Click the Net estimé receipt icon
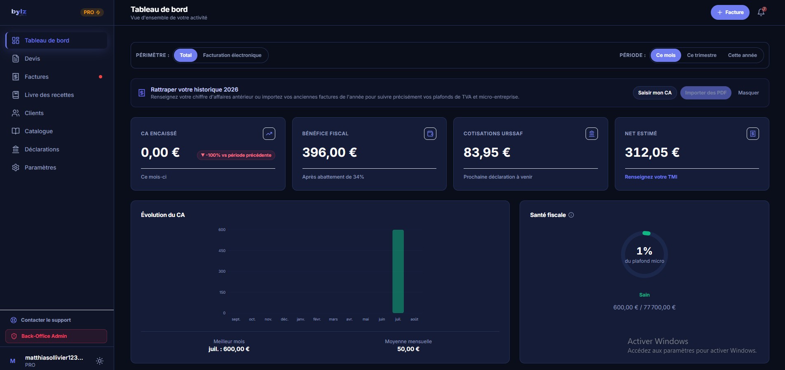The height and width of the screenshot is (370, 785). [x=753, y=134]
